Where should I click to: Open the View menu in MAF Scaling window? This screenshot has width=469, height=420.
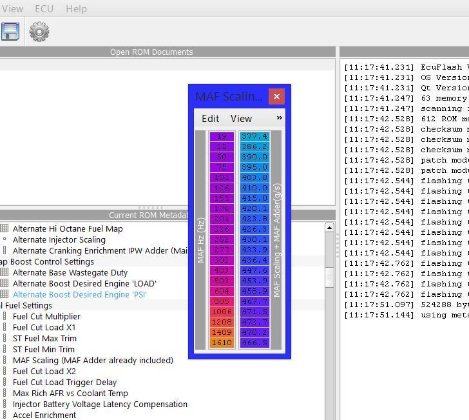pos(241,119)
